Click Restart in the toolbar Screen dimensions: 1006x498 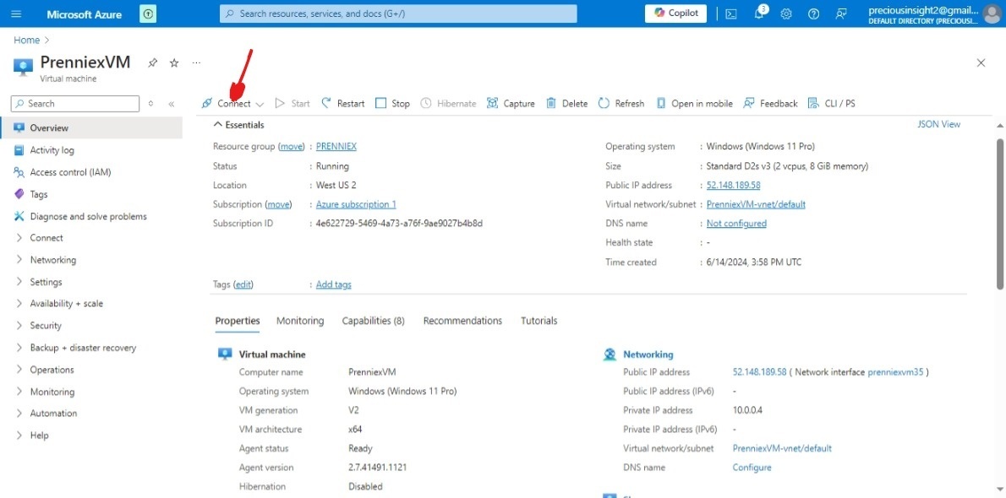click(x=342, y=103)
